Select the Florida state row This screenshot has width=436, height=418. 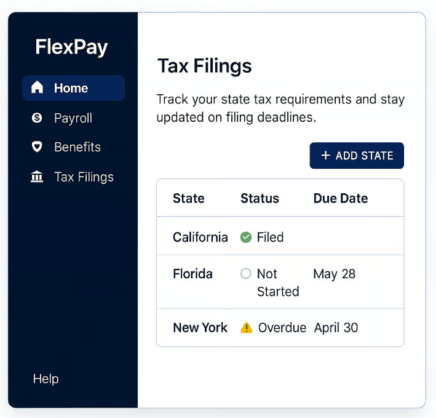(192, 274)
